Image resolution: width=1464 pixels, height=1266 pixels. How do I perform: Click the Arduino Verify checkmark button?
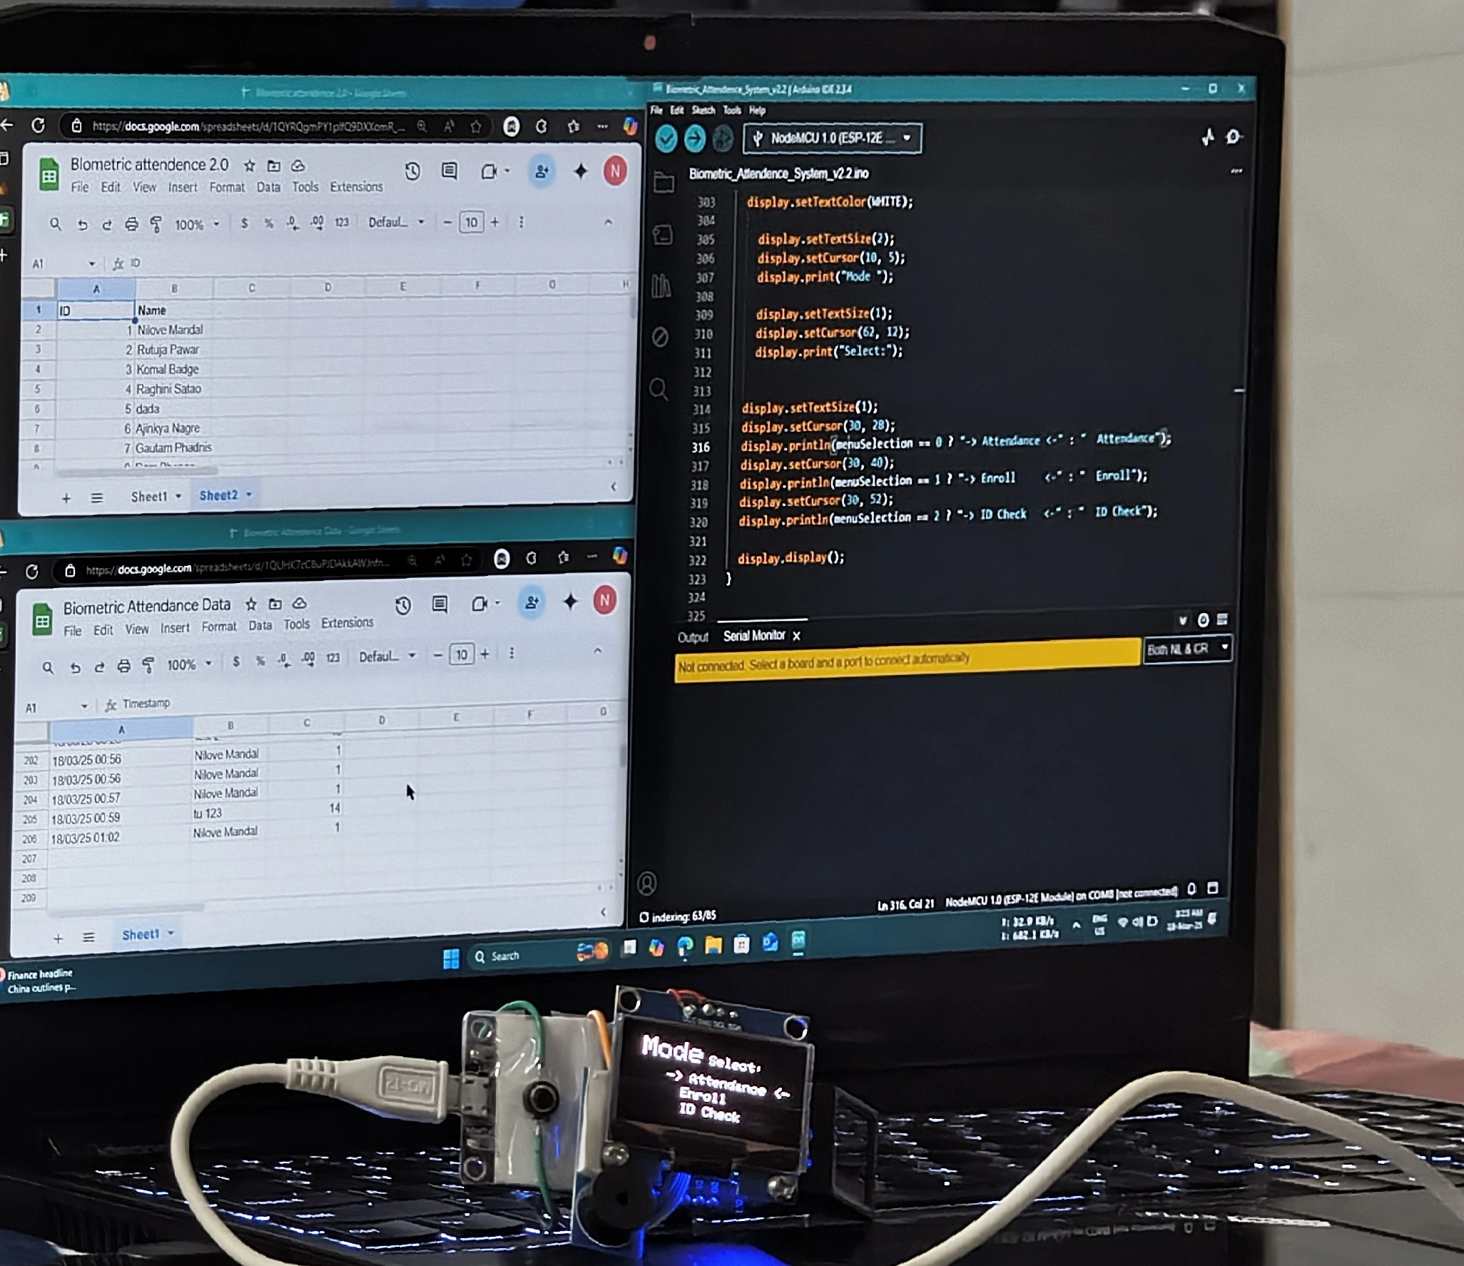pos(666,138)
